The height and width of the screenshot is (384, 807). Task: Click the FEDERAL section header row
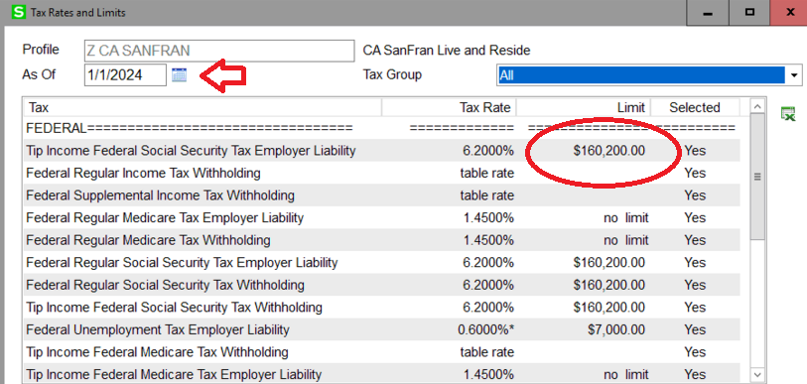pos(382,128)
